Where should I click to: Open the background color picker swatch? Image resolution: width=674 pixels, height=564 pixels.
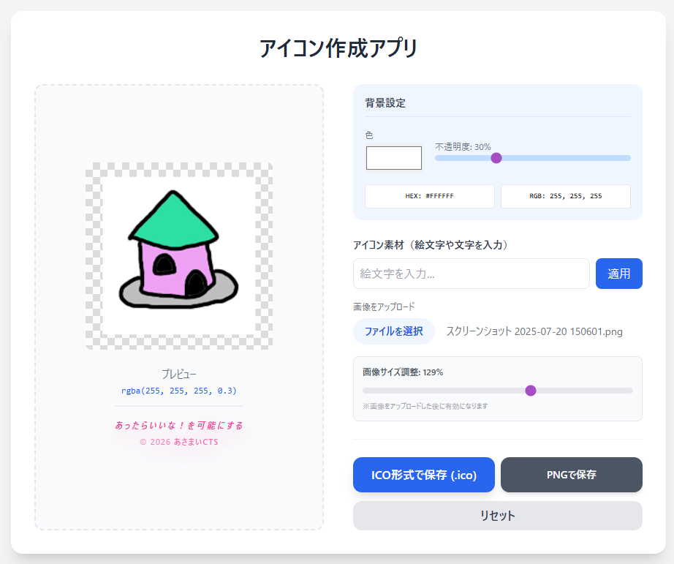[393, 157]
